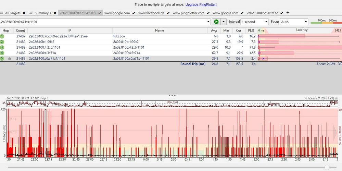Sort by the IP column header
This screenshot has width=342, height=171.
click(70, 30)
